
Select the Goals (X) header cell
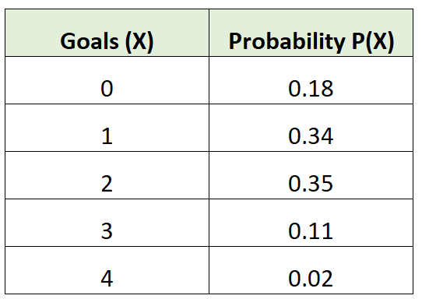[x=107, y=33]
